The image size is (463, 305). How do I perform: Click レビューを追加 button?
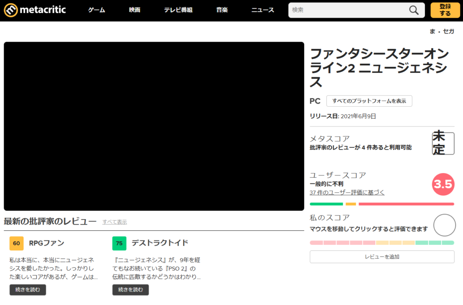[382, 257]
